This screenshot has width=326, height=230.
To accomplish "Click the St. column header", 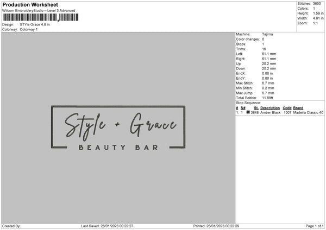I will point(256,108).
